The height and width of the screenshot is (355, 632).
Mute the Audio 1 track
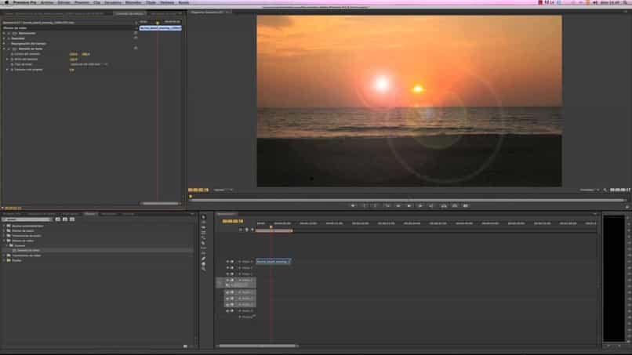pos(227,292)
